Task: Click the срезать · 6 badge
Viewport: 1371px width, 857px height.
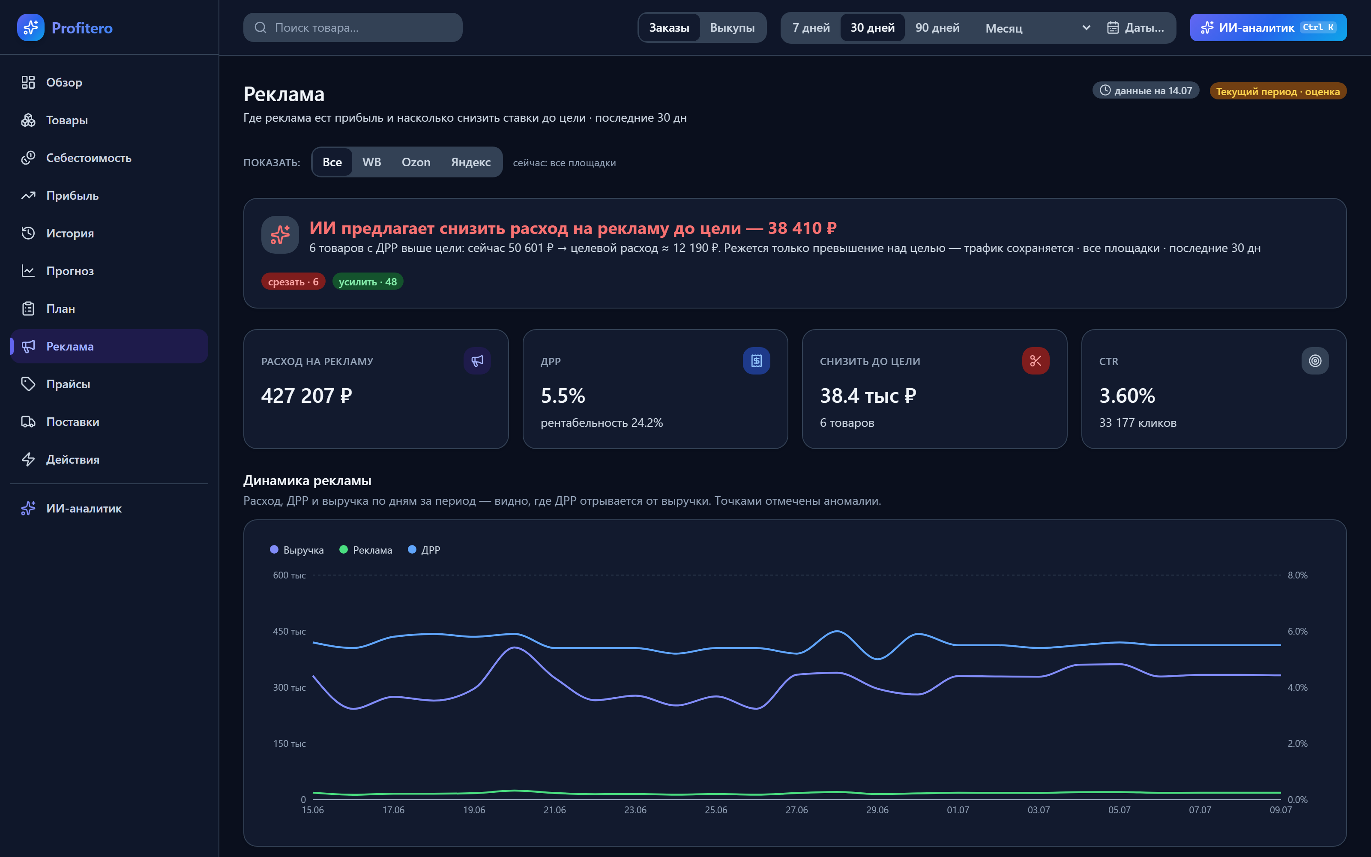Action: tap(293, 282)
